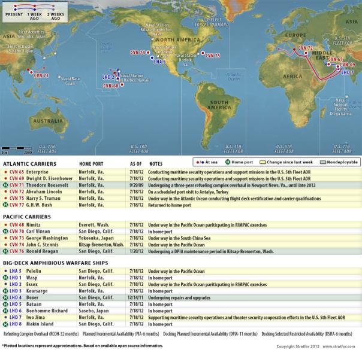Click the Copyright Stratfor 2012 text
The image size is (362, 350).
point(298,346)
